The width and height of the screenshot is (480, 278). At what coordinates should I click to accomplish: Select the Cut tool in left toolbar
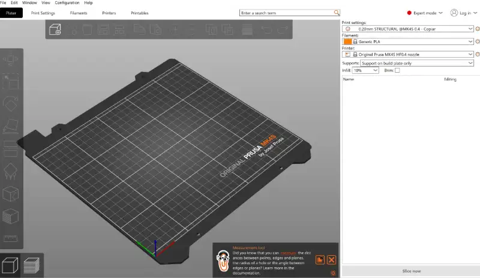tap(10, 149)
